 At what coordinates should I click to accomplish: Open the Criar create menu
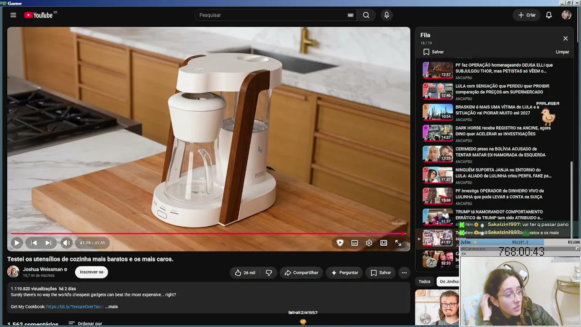coord(527,15)
